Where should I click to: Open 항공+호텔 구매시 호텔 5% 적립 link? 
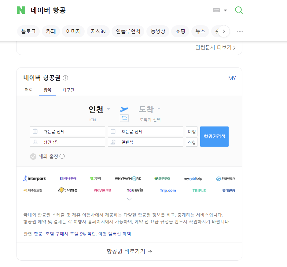point(65,234)
